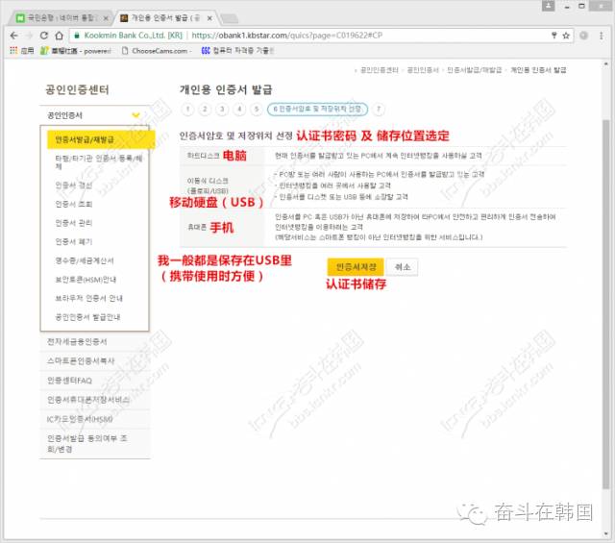Screen dimensions: 615x543
Task: Click the key icon in address bar
Action: click(554, 36)
